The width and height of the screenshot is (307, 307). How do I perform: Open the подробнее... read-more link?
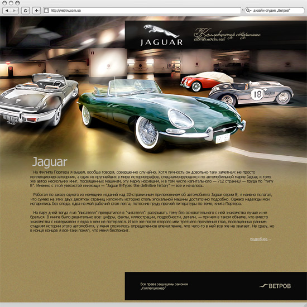click(260, 239)
